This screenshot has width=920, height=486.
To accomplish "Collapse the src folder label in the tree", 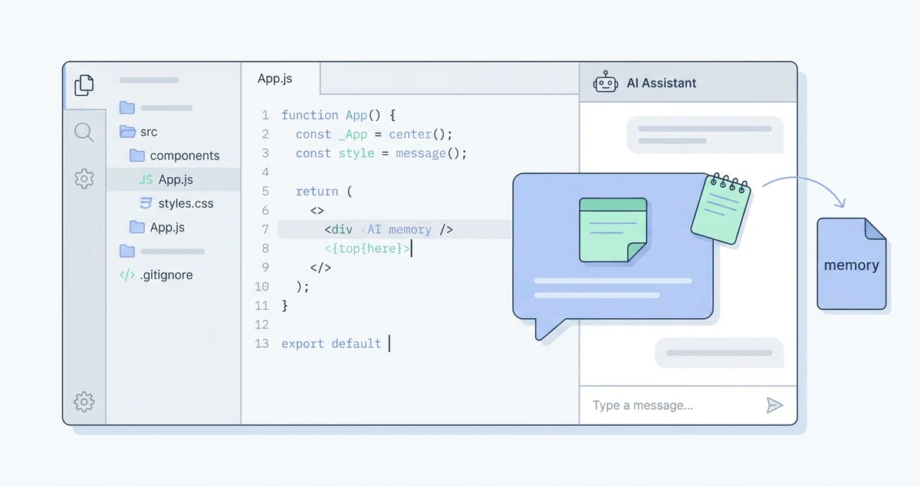I will (x=149, y=132).
